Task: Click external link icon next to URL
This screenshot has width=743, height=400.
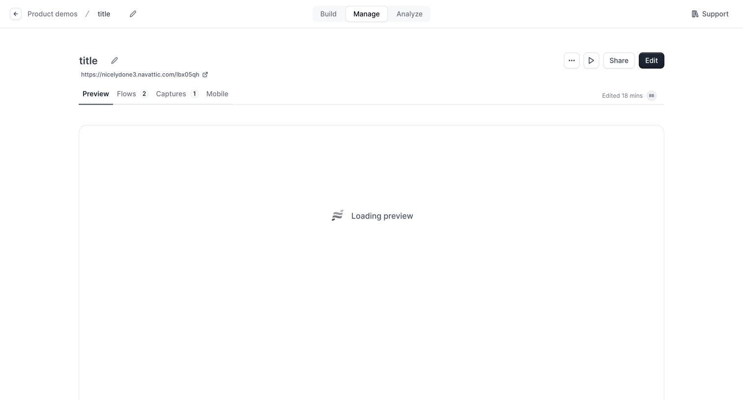Action: tap(205, 75)
